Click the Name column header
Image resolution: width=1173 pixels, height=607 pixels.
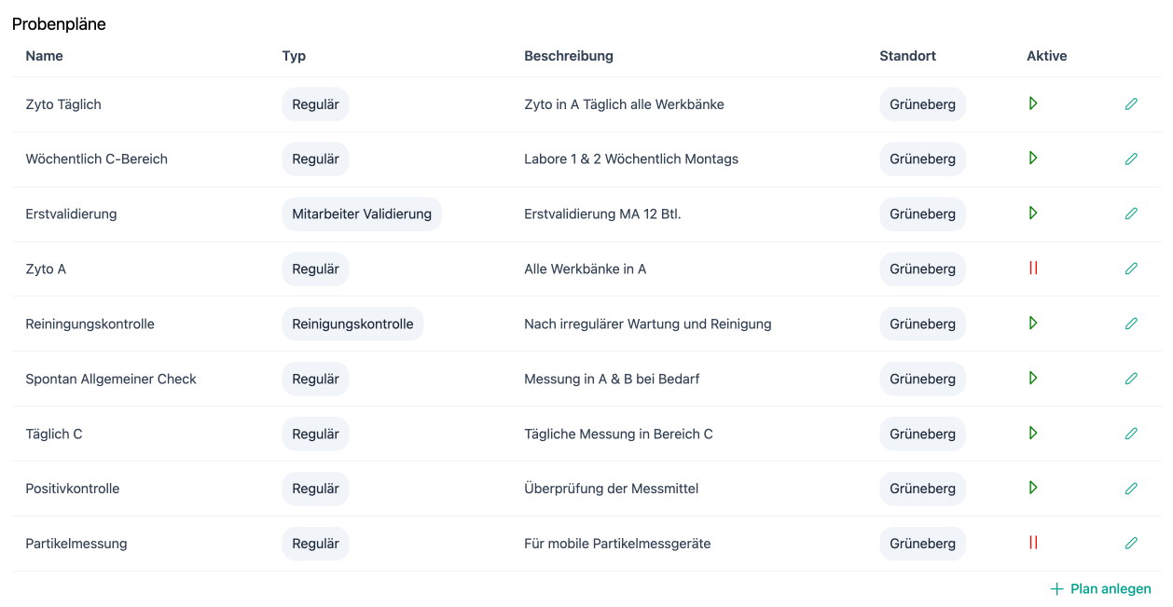(45, 56)
